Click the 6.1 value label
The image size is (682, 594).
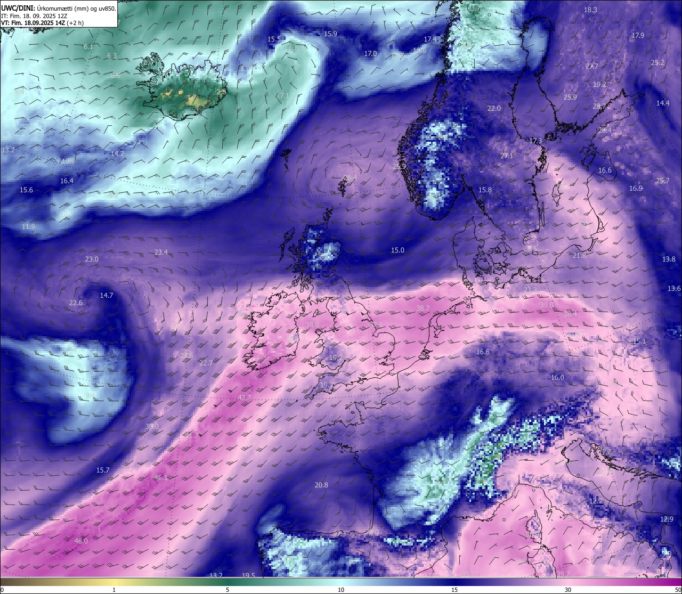click(x=88, y=46)
